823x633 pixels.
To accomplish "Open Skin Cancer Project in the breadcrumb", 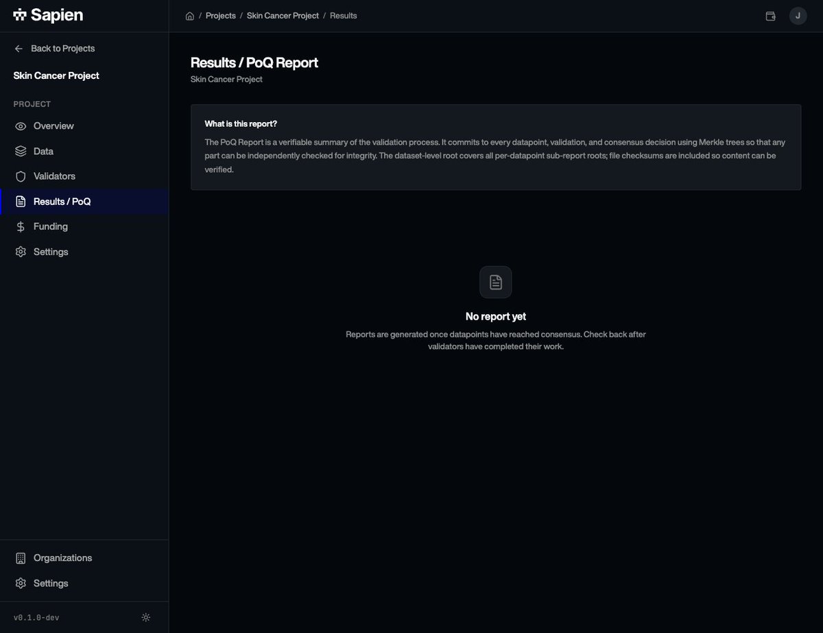I will pos(283,16).
